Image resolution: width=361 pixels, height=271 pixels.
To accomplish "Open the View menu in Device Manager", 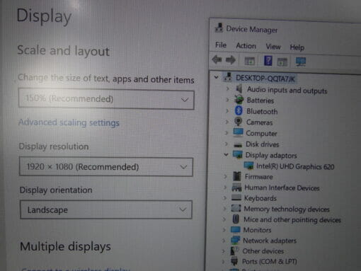I will (x=273, y=47).
